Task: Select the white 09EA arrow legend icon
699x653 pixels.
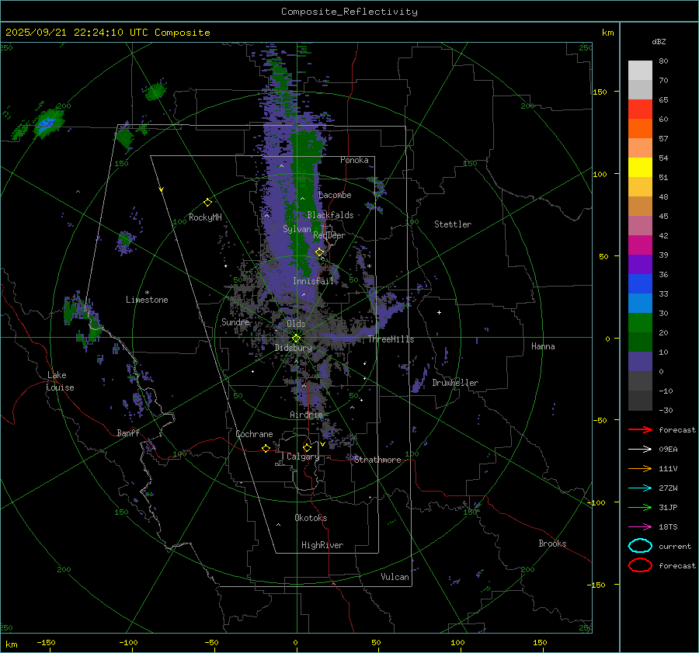Action: click(639, 449)
